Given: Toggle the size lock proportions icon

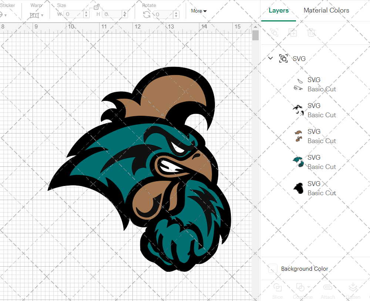Looking at the screenshot, I should [x=97, y=7].
